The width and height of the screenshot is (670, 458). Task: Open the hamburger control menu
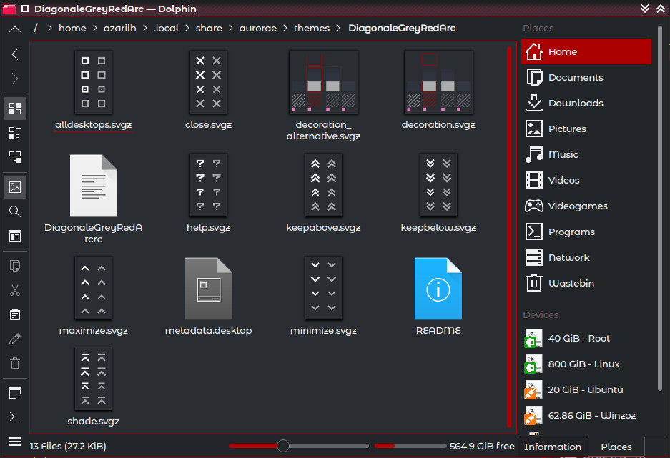(15, 442)
